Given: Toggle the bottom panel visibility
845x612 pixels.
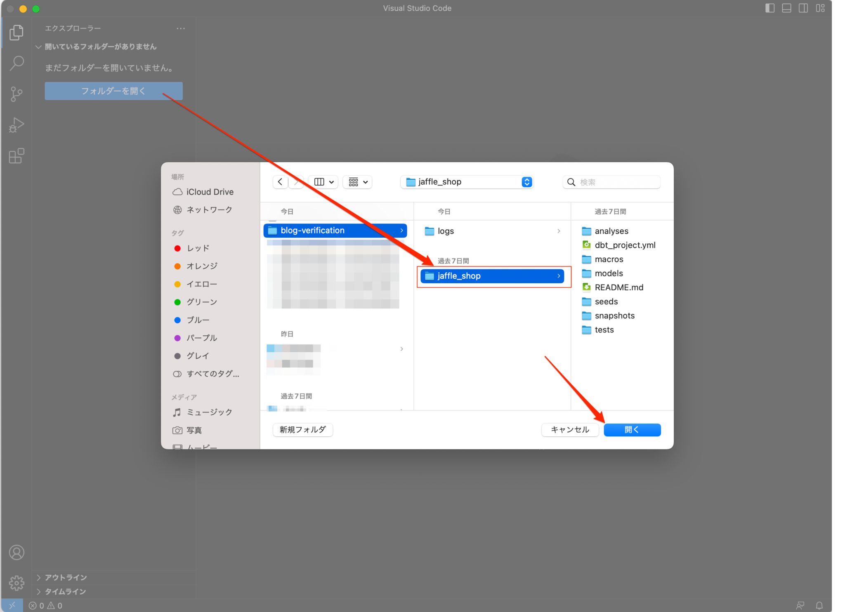Looking at the screenshot, I should click(786, 8).
